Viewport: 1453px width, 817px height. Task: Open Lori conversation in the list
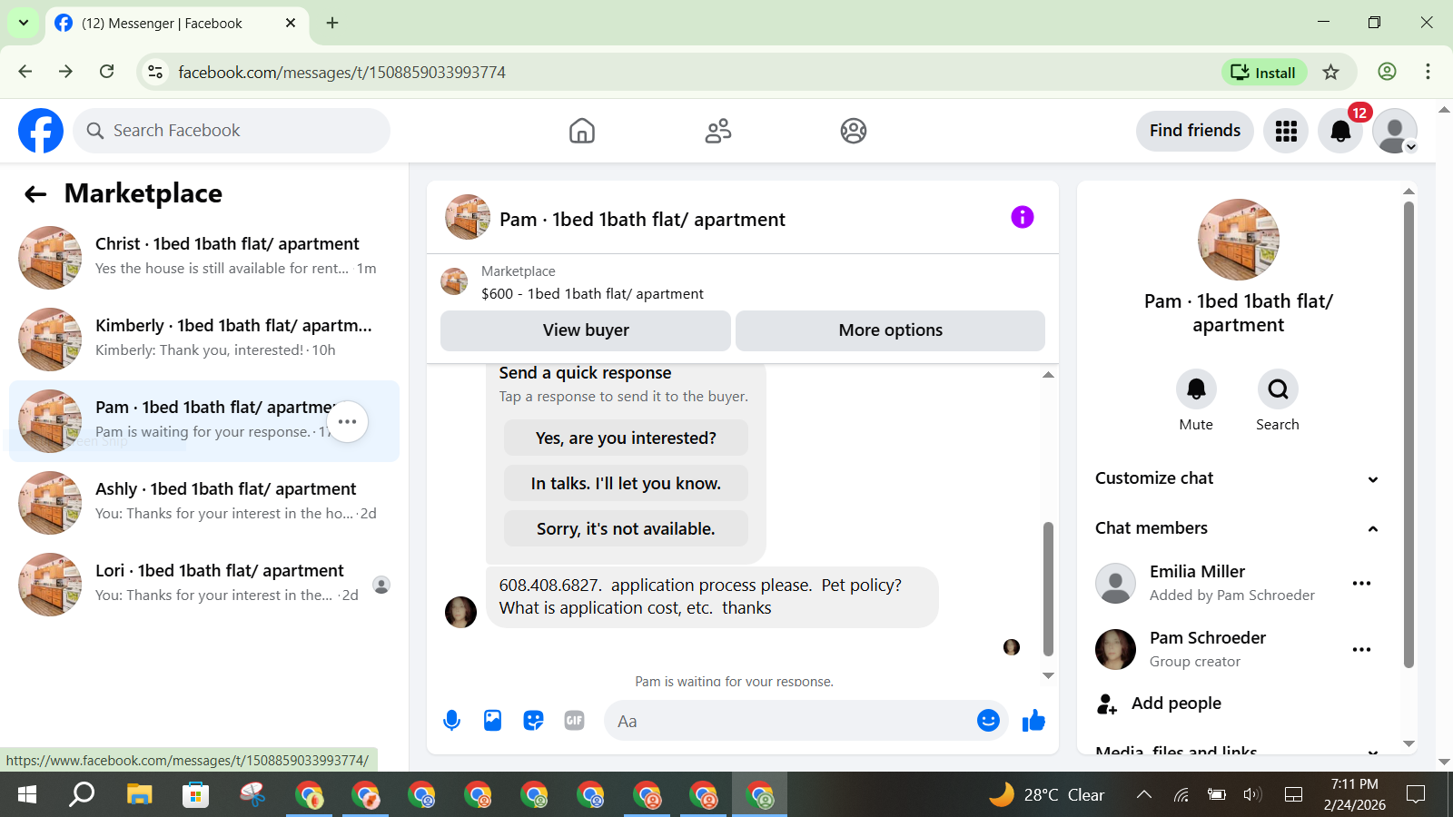click(x=204, y=585)
